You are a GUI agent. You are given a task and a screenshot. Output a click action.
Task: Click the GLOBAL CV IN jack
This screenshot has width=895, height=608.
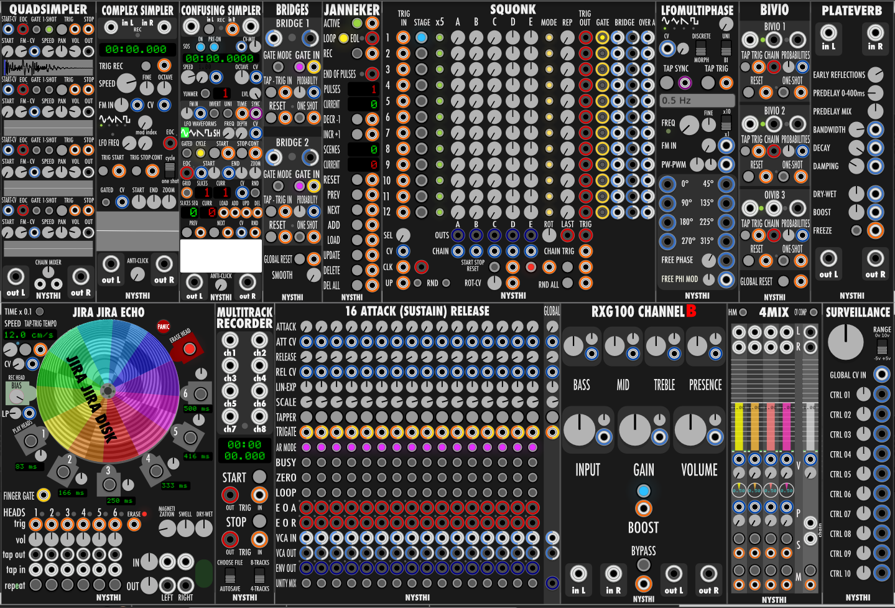[882, 374]
